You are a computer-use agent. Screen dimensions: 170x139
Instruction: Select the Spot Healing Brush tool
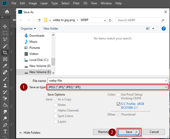pos(5,72)
